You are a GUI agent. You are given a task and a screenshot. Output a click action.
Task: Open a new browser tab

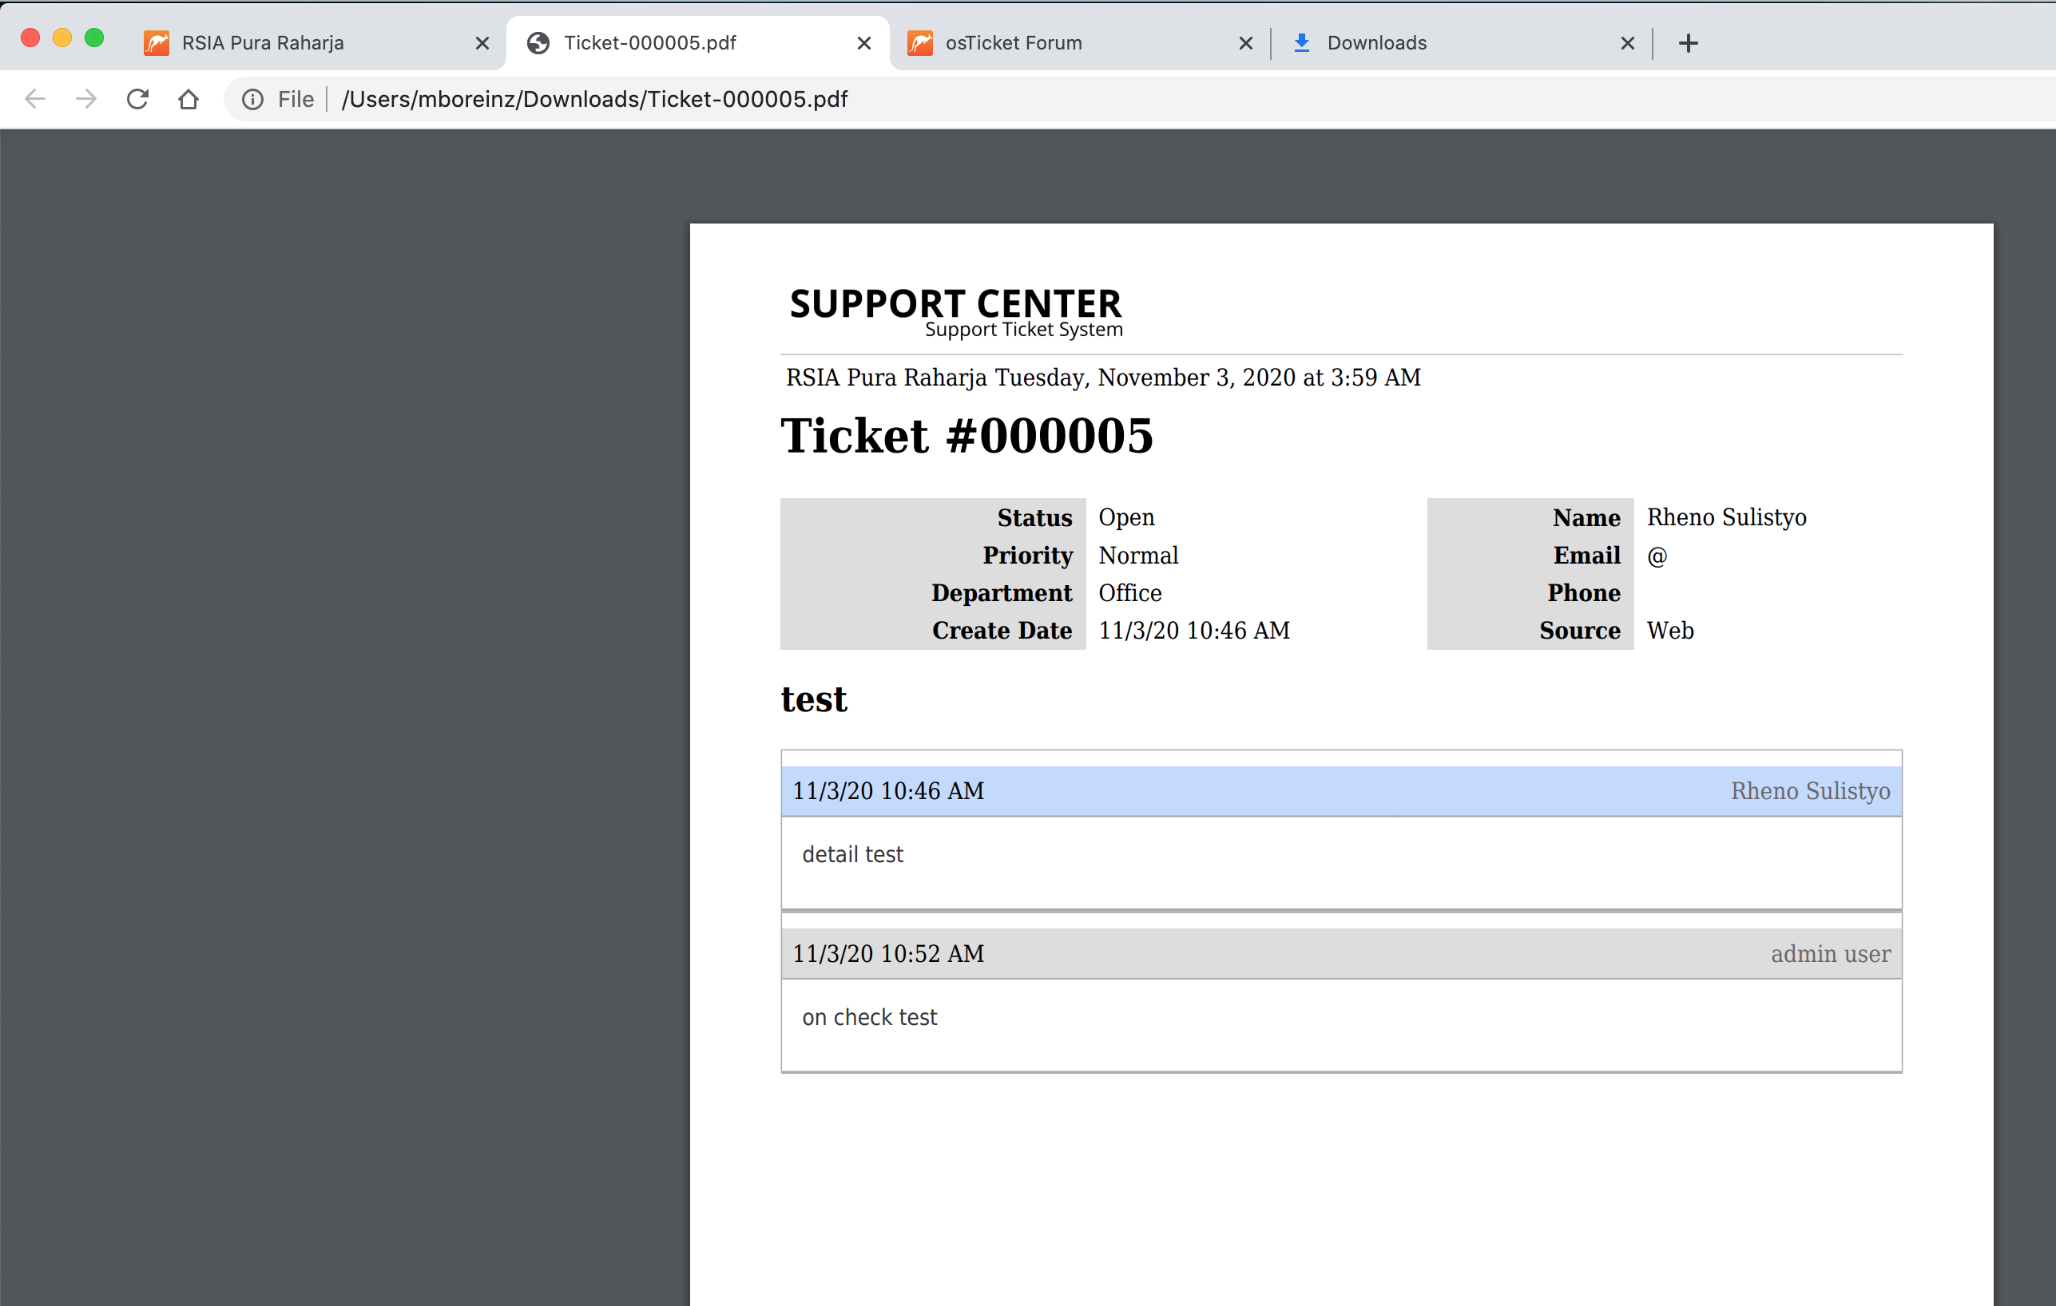click(1688, 42)
